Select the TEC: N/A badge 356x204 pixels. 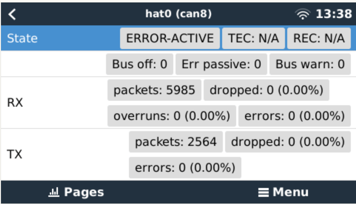(252, 38)
